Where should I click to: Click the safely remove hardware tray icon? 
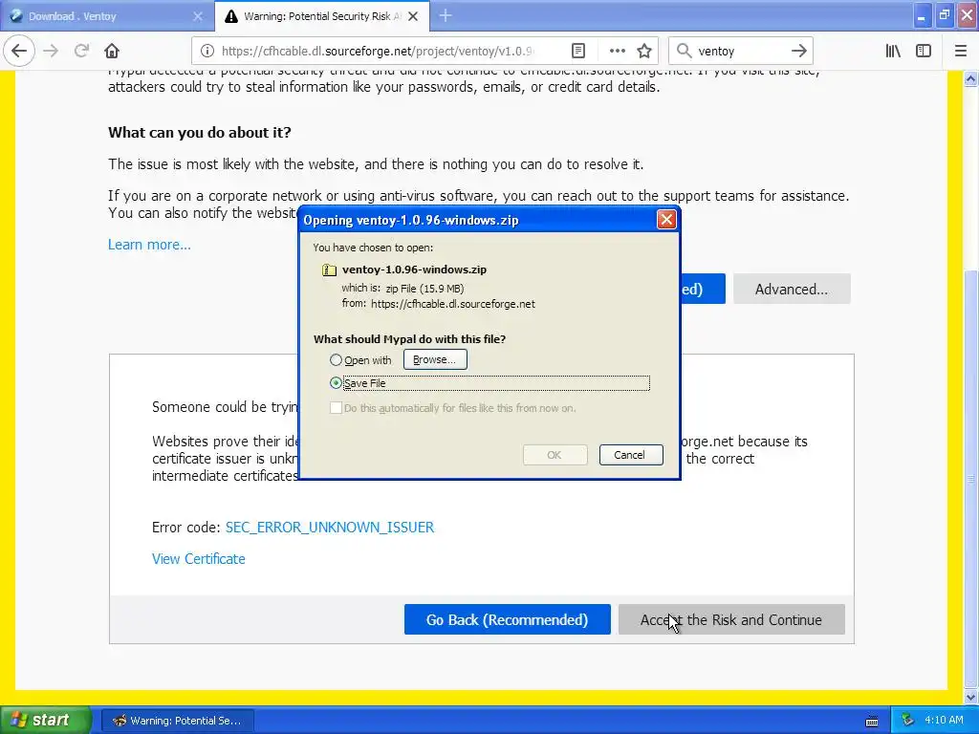(908, 720)
